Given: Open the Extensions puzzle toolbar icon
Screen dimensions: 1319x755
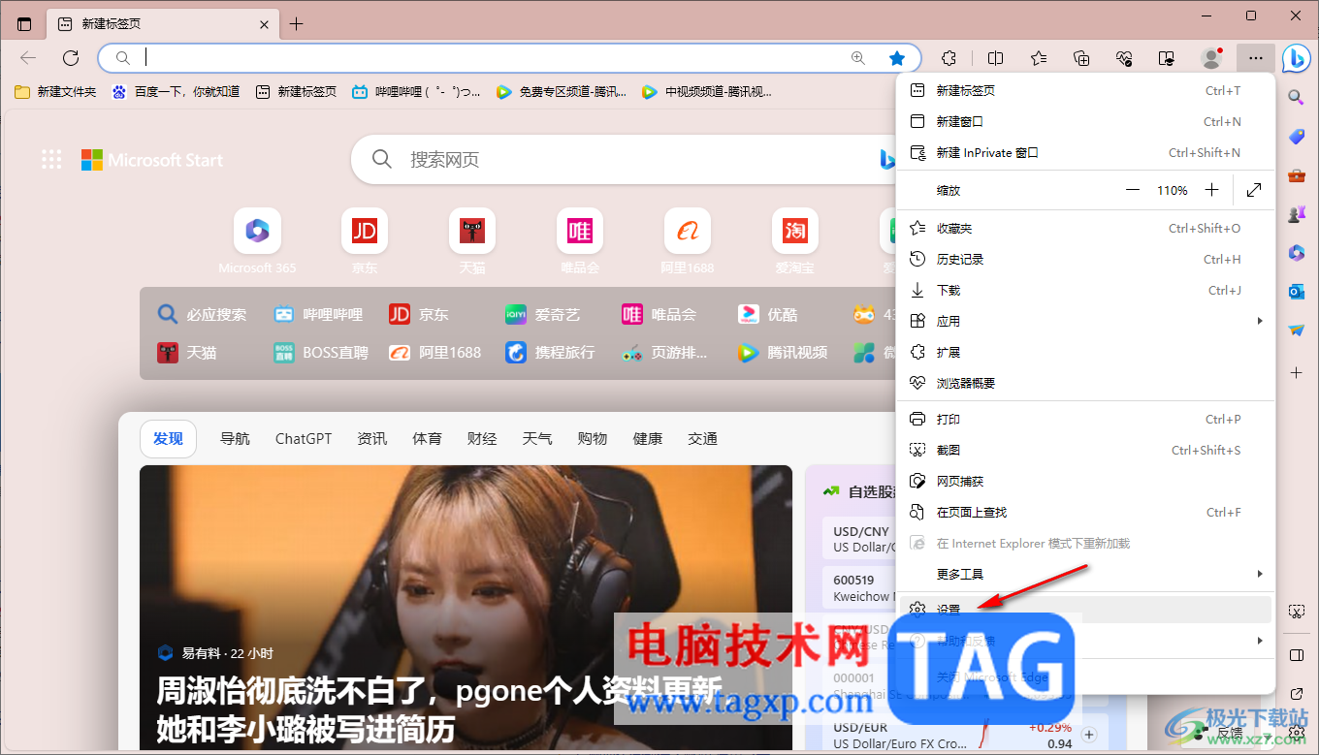Looking at the screenshot, I should coord(950,58).
